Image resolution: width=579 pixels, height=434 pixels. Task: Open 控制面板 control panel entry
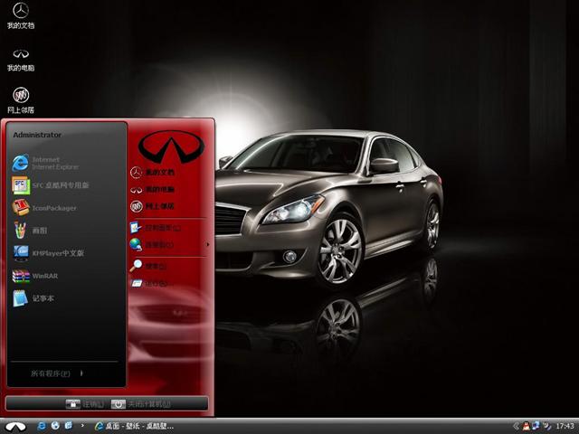click(x=155, y=228)
